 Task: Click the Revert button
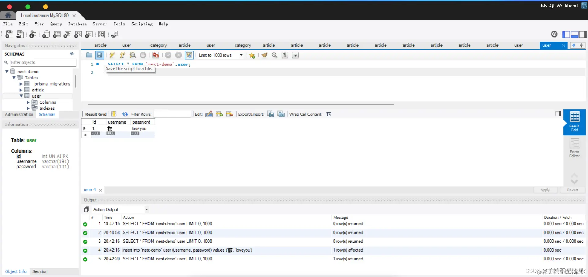click(573, 190)
